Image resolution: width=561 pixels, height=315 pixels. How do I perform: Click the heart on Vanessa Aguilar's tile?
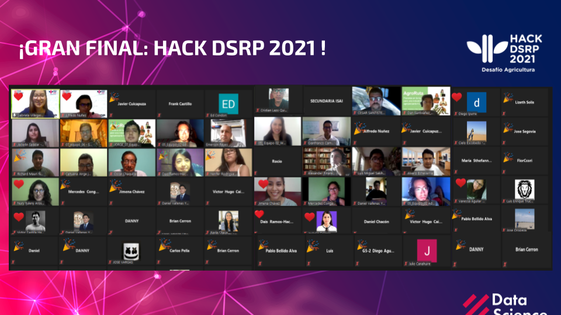click(x=461, y=183)
